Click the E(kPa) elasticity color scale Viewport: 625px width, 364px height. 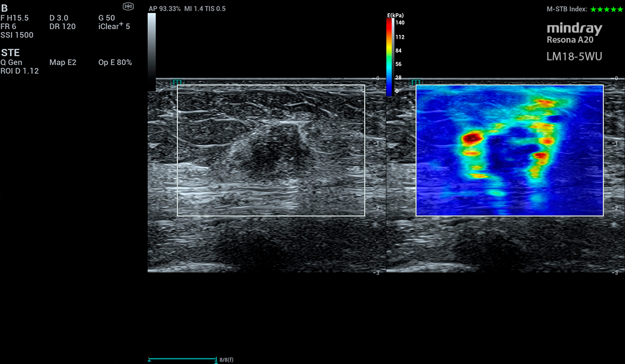pos(390,57)
